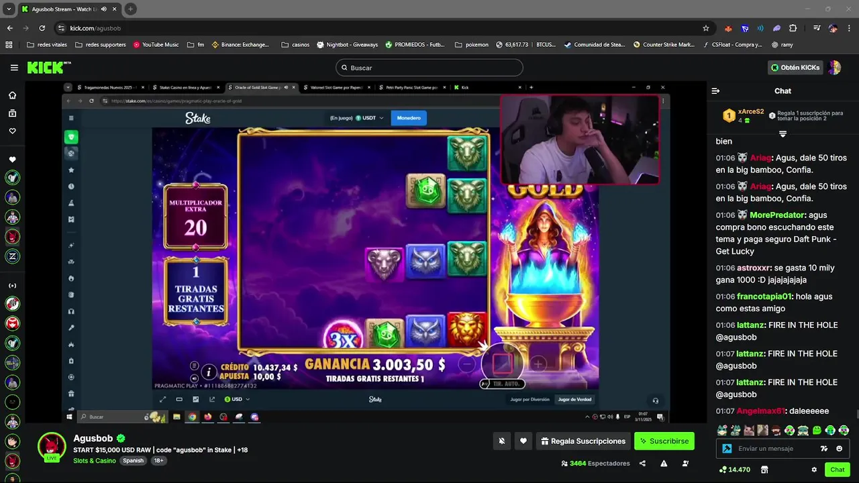This screenshot has height=483, width=859.
Task: Stop spin with the center spin button
Action: 503,364
